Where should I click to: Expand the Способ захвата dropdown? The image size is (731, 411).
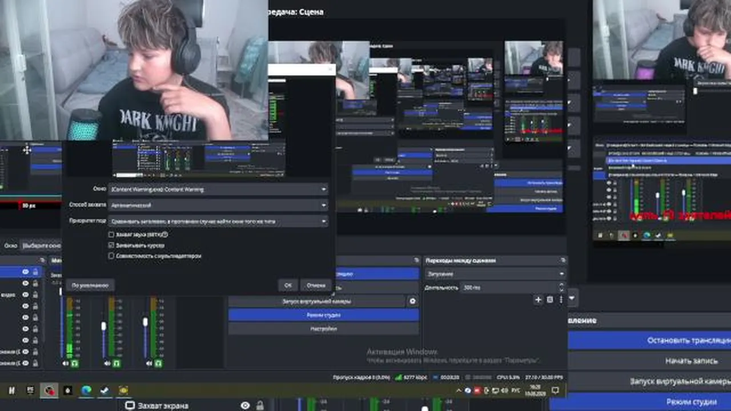(x=219, y=204)
